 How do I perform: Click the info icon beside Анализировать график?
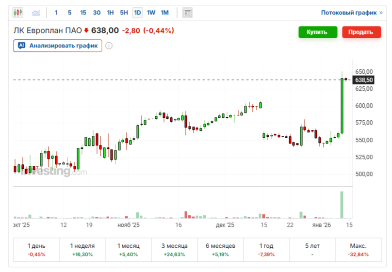tap(109, 46)
